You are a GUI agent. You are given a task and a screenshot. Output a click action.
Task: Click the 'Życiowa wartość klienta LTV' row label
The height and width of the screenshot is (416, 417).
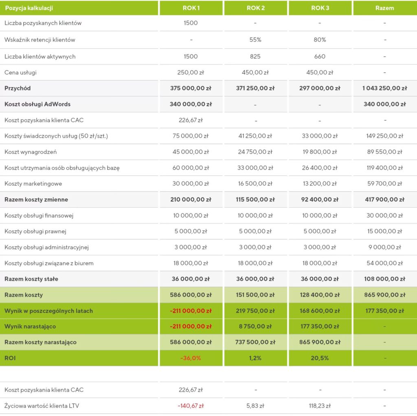click(x=41, y=405)
